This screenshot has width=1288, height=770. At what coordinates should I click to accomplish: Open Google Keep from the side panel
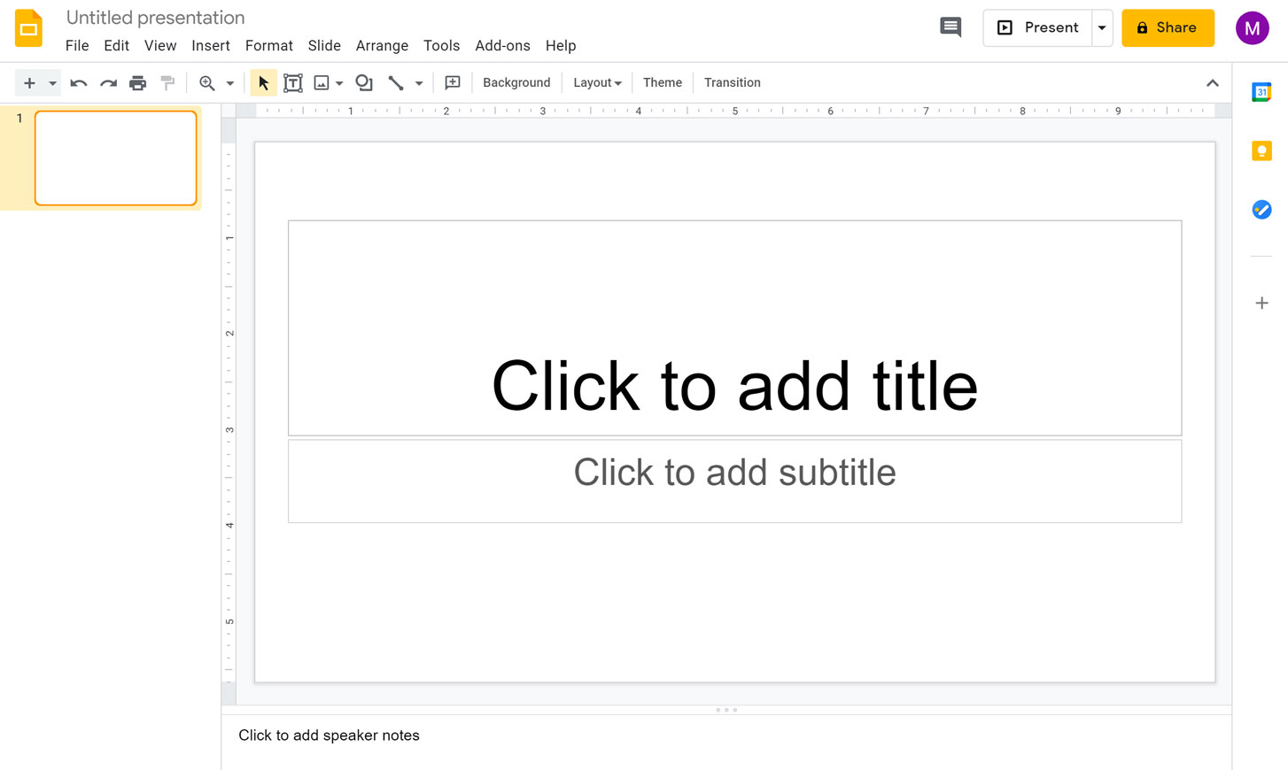(1261, 150)
